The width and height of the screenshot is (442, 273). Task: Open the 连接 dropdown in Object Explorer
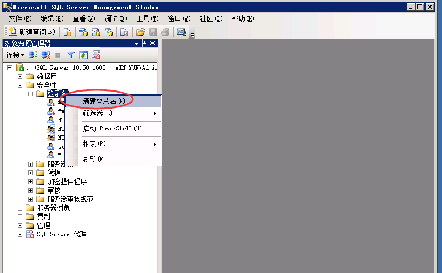click(15, 55)
